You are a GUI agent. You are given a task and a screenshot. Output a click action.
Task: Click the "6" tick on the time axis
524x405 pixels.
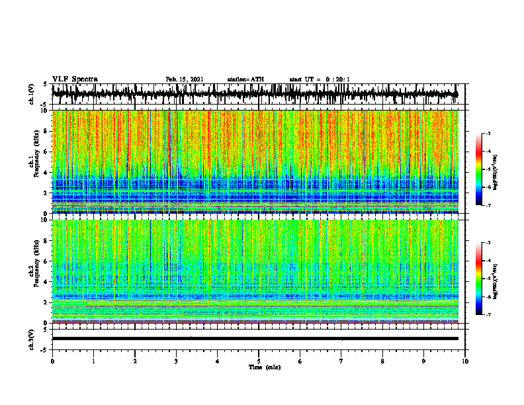point(300,361)
